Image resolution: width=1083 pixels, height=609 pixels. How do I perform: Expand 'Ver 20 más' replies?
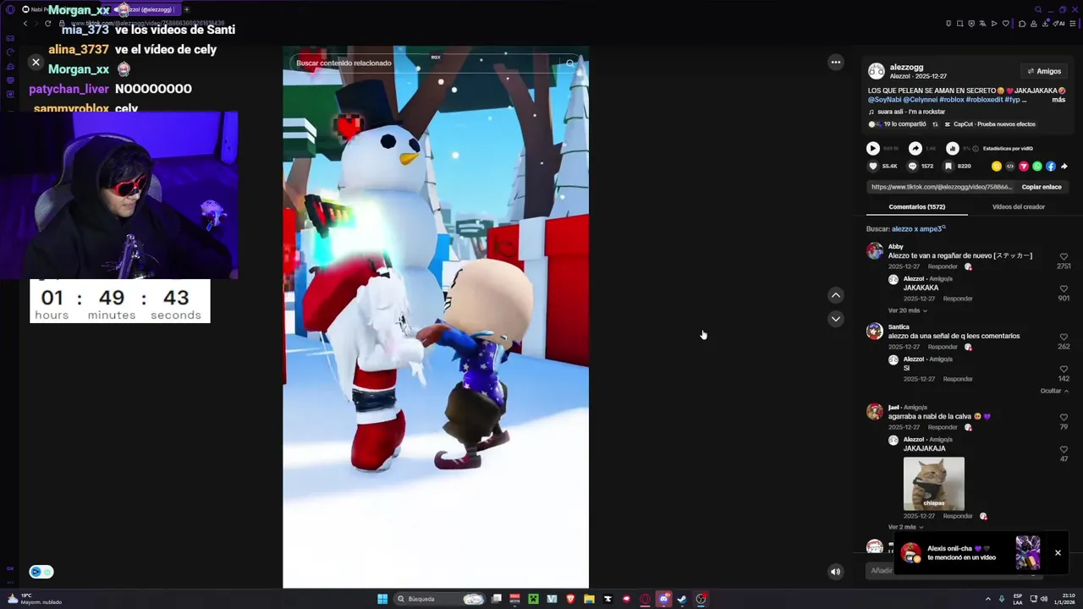(907, 311)
